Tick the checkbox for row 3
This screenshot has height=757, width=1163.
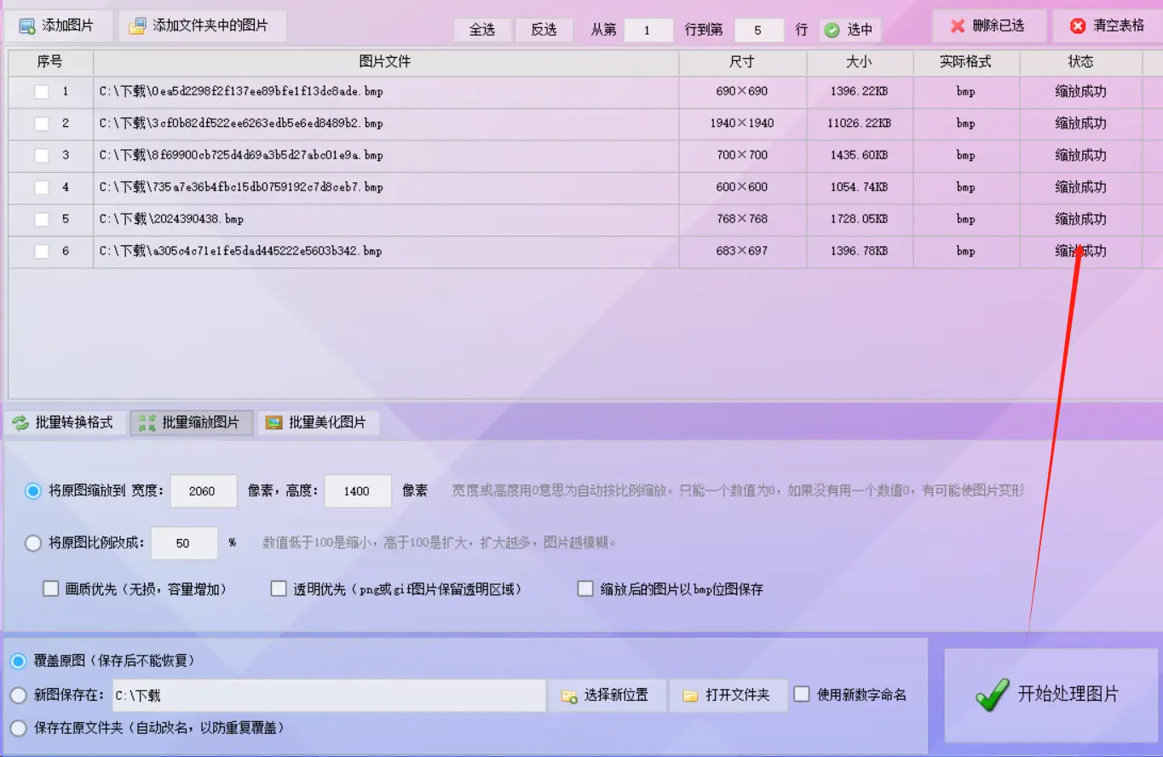42,156
